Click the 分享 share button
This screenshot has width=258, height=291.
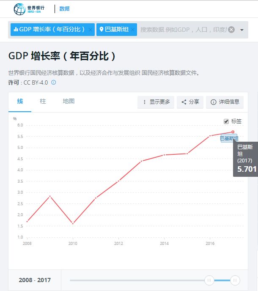click(x=190, y=102)
